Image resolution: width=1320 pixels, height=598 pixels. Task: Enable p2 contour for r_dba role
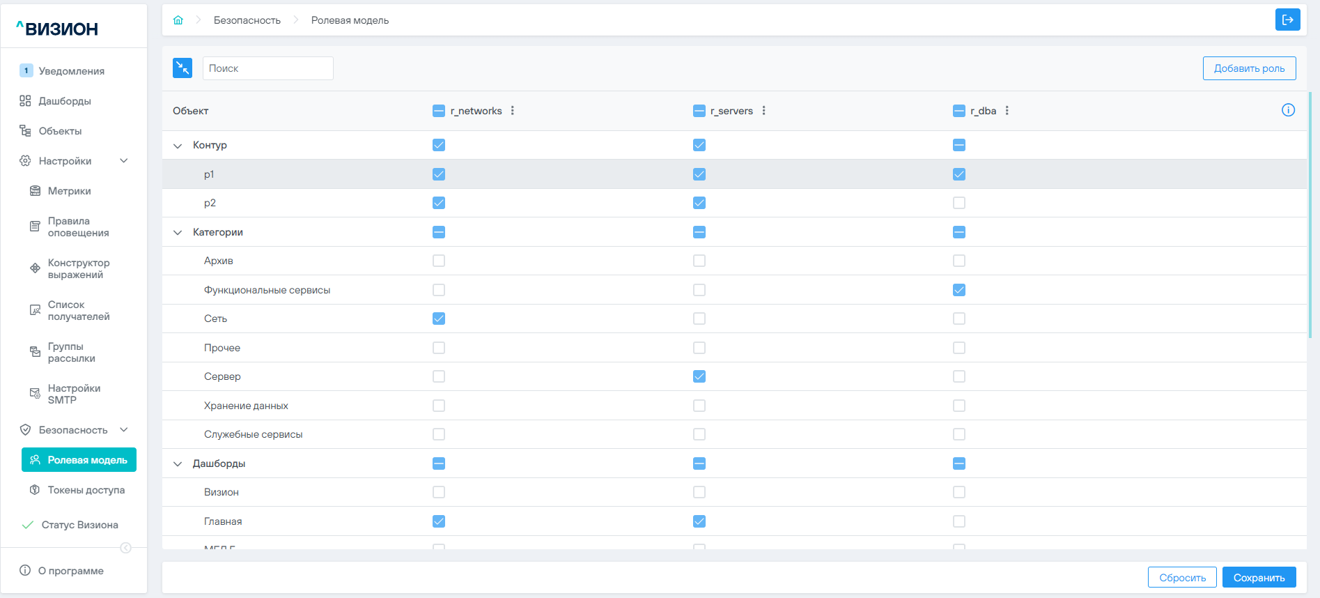(x=959, y=203)
